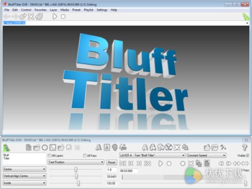The width and height of the screenshot is (252, 189).
Task: Click the copy pages icon beside the clipboard
Action: click(x=199, y=164)
